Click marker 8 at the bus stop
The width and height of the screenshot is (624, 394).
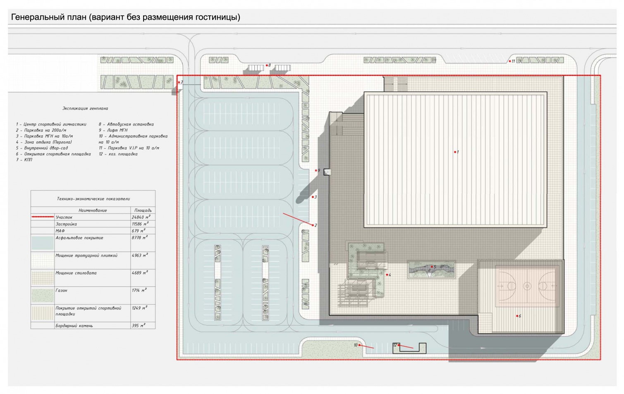pos(267,65)
